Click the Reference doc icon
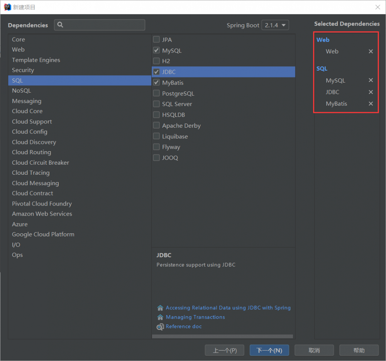 pos(160,327)
